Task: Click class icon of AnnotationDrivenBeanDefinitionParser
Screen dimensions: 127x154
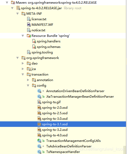Action: pyautogui.click(x=39, y=91)
